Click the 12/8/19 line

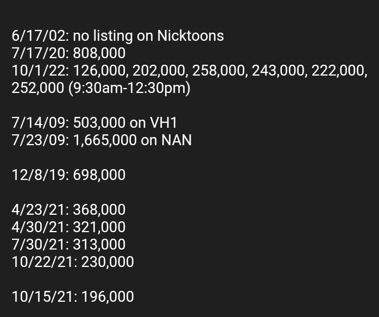[x=68, y=175]
